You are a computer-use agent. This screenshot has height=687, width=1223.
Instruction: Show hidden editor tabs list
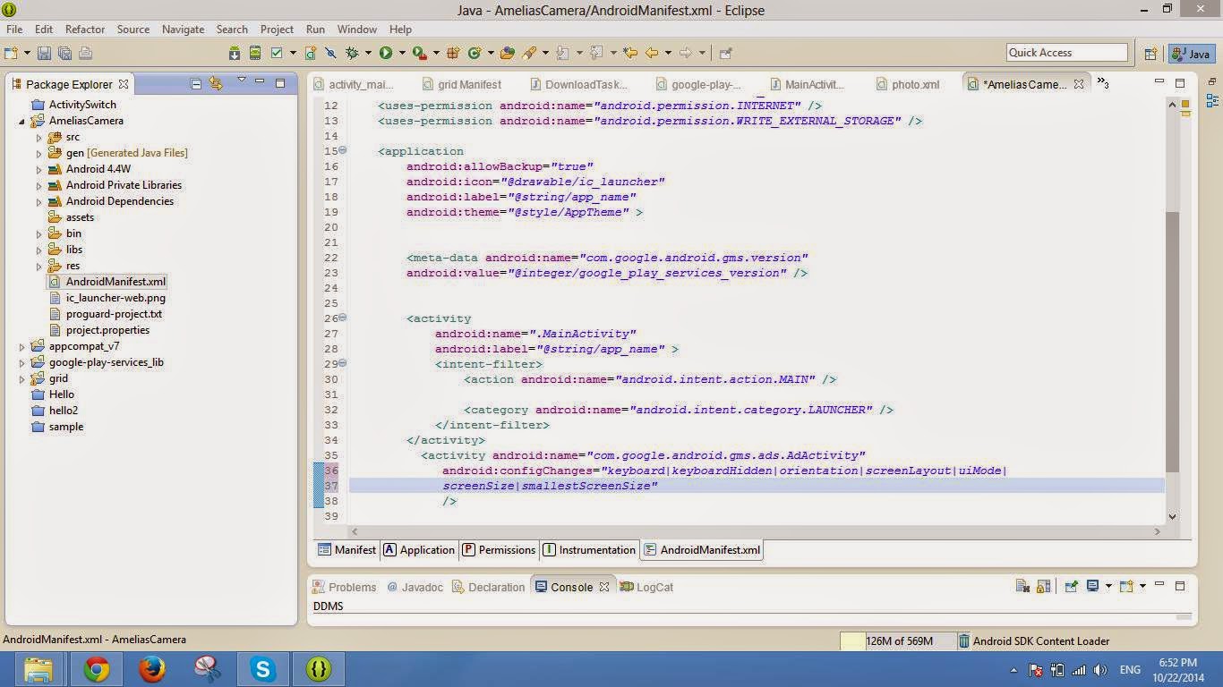pos(1103,83)
